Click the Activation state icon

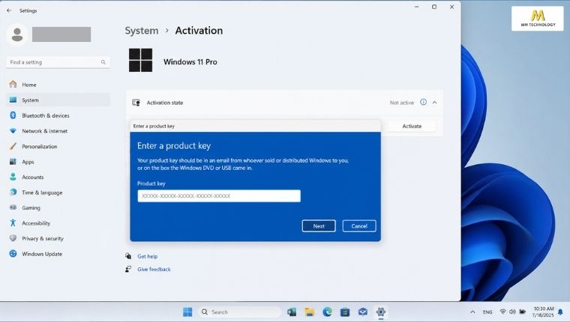pos(136,103)
